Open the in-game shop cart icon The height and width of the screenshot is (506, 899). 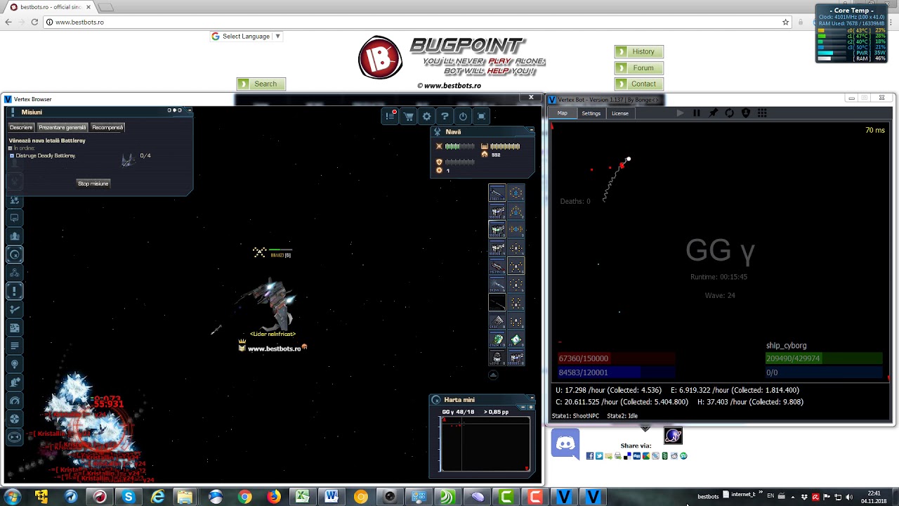409,116
